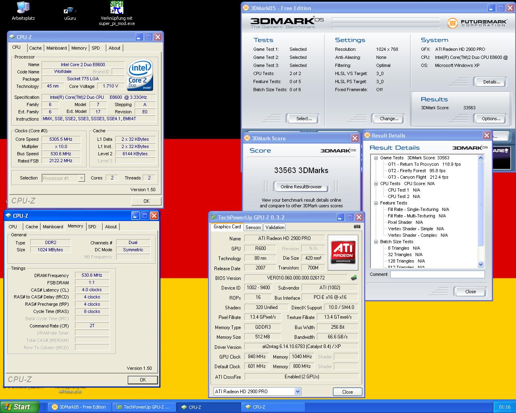Switch to TechPowerUp GPU-Z taskbar button
This screenshot has height=413, width=516.
click(144, 407)
